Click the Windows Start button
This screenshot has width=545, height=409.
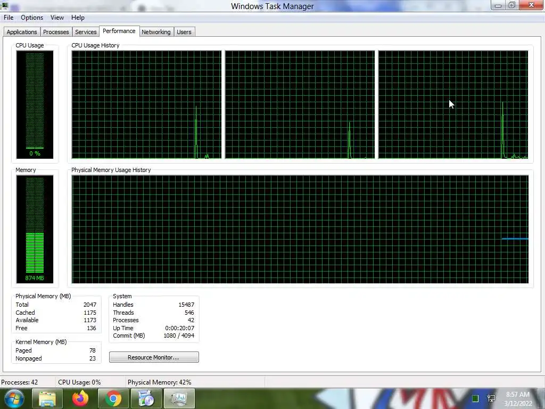tap(14, 398)
